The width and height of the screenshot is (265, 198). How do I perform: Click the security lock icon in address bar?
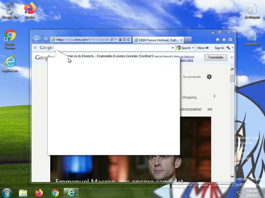(120, 39)
